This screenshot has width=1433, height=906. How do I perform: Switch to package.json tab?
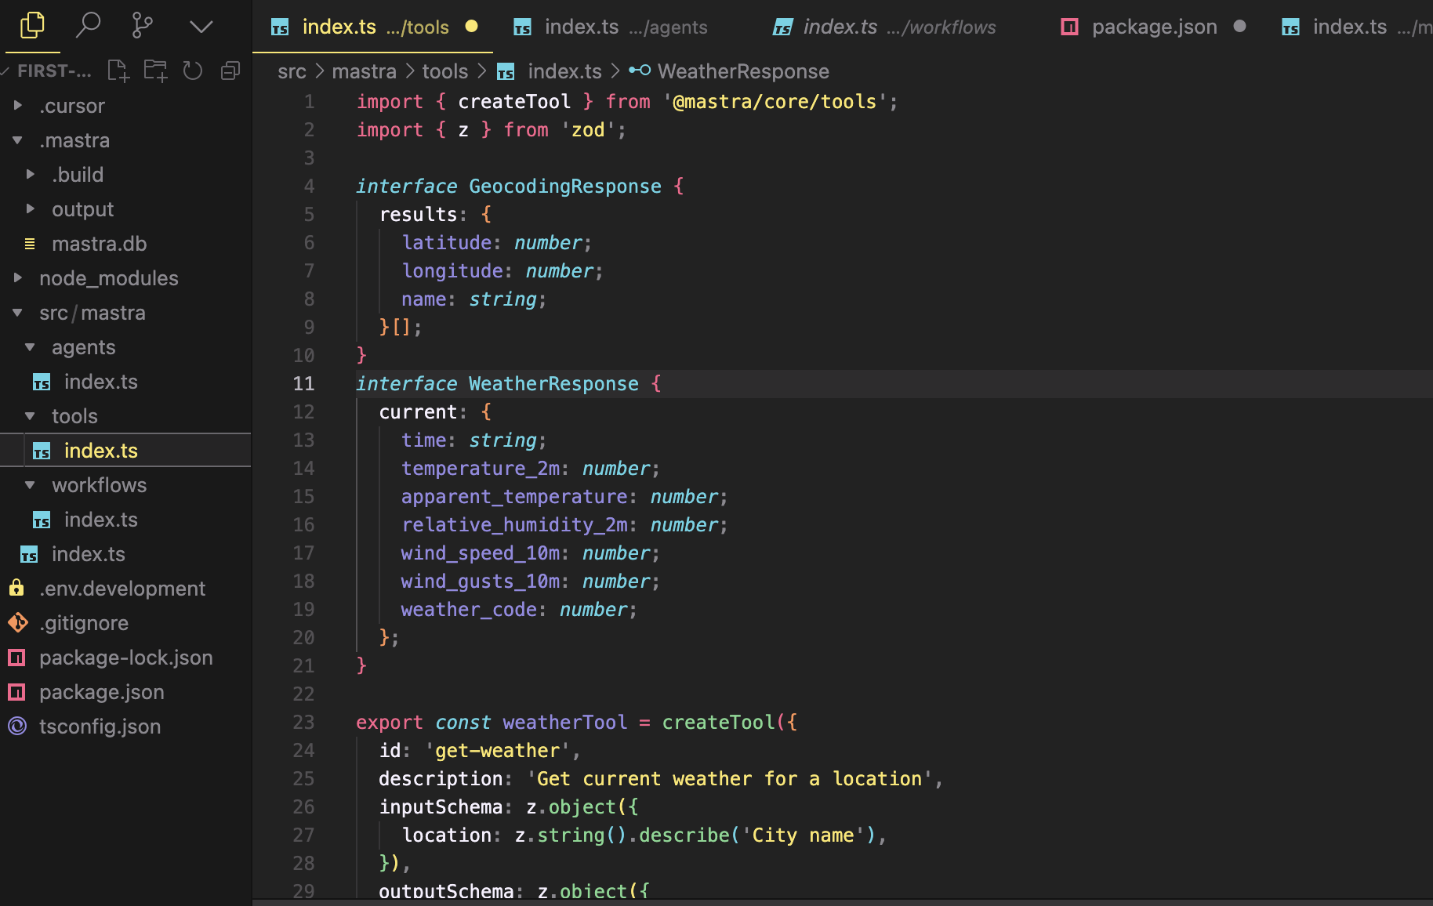(1153, 27)
